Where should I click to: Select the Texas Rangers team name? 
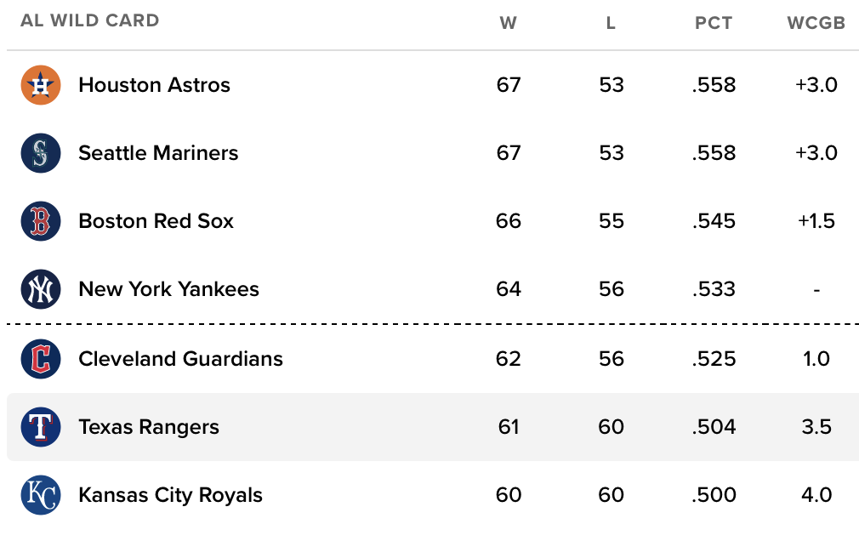[149, 427]
